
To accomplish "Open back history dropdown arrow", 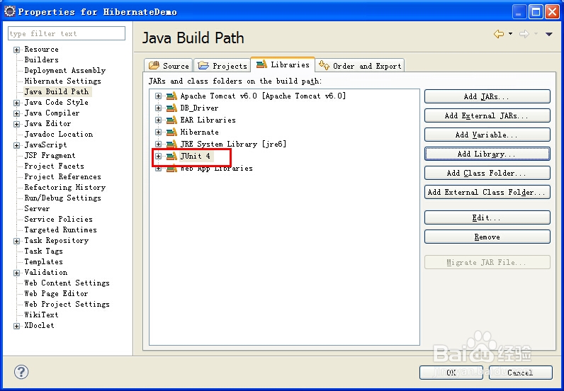I will [x=510, y=34].
